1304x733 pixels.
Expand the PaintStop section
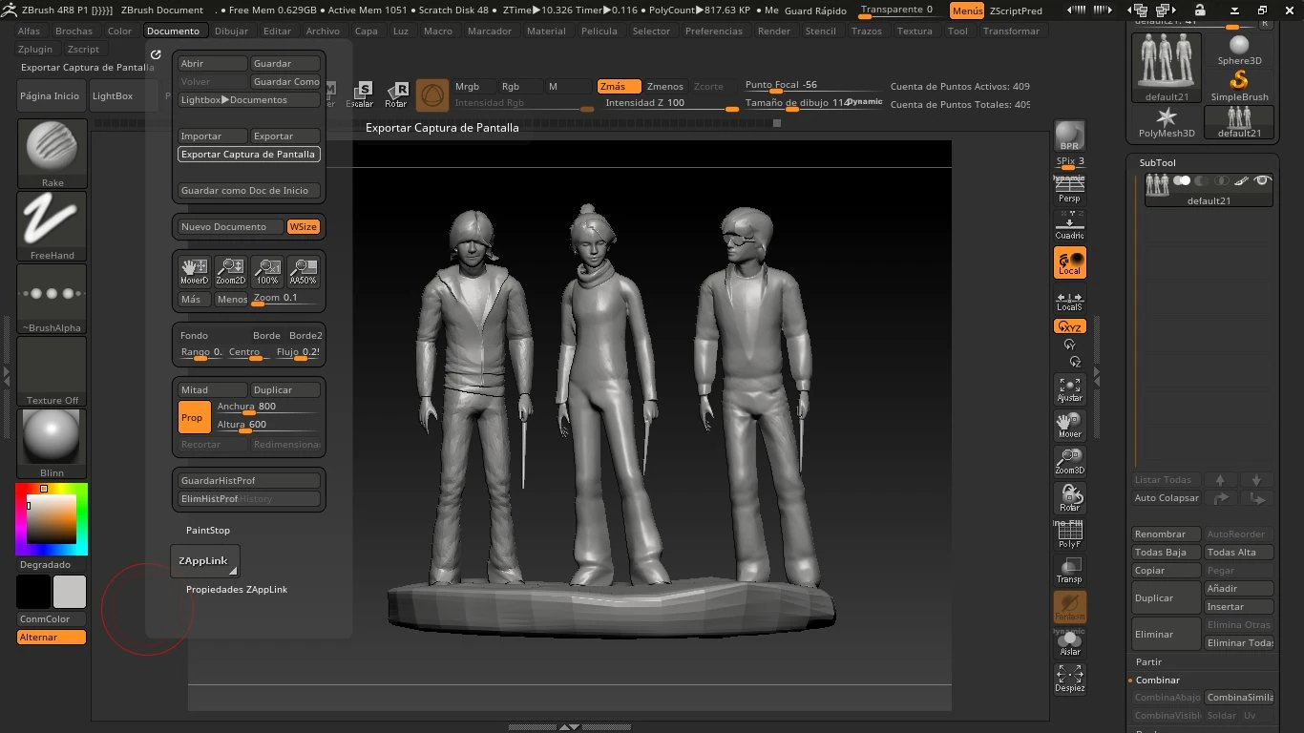pyautogui.click(x=208, y=531)
